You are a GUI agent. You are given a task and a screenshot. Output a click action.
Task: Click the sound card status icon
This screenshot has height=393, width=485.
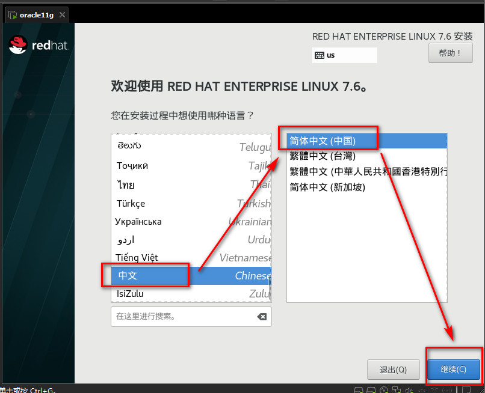412,389
